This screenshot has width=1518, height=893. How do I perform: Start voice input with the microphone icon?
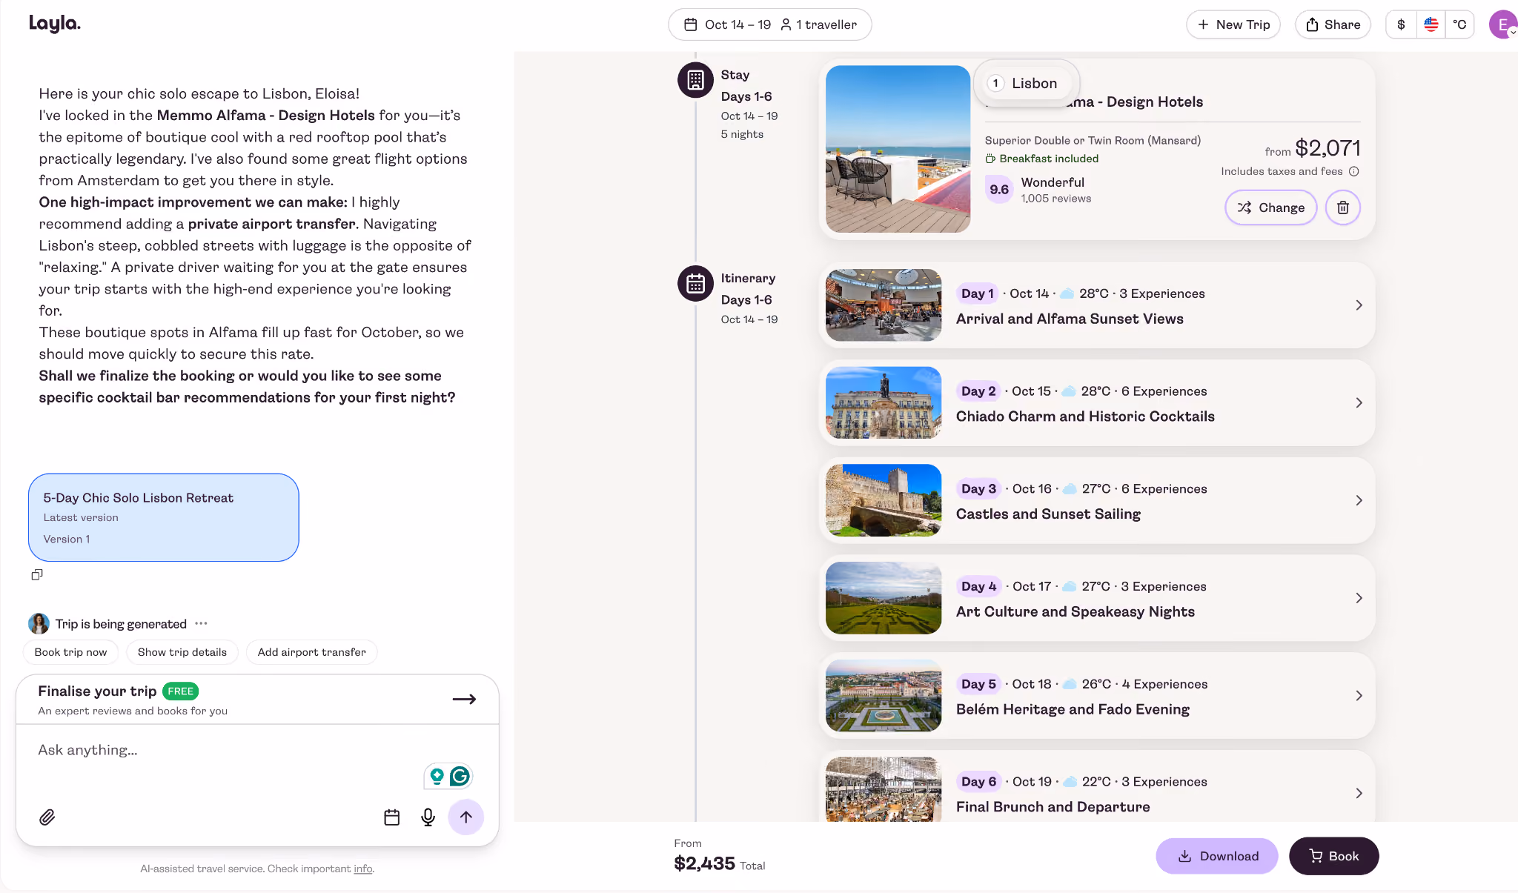428,817
